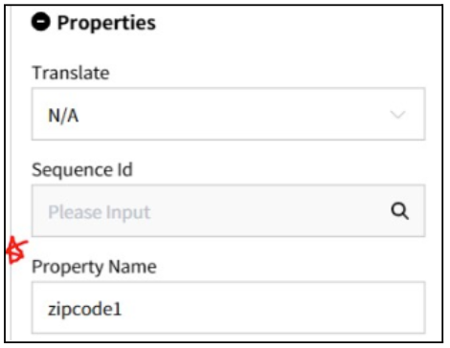Viewport: 450px width, 348px height.
Task: Click the Translate field label
Action: pos(71,73)
